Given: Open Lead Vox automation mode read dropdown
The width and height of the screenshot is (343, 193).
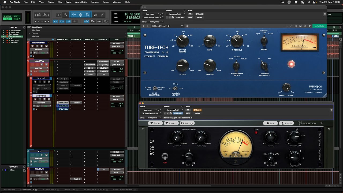Looking at the screenshot, I should 43,71.
